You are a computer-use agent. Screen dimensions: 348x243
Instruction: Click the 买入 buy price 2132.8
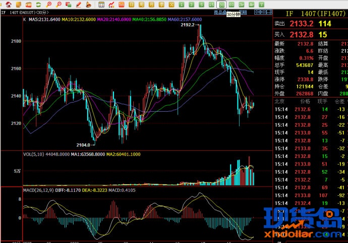(301, 35)
